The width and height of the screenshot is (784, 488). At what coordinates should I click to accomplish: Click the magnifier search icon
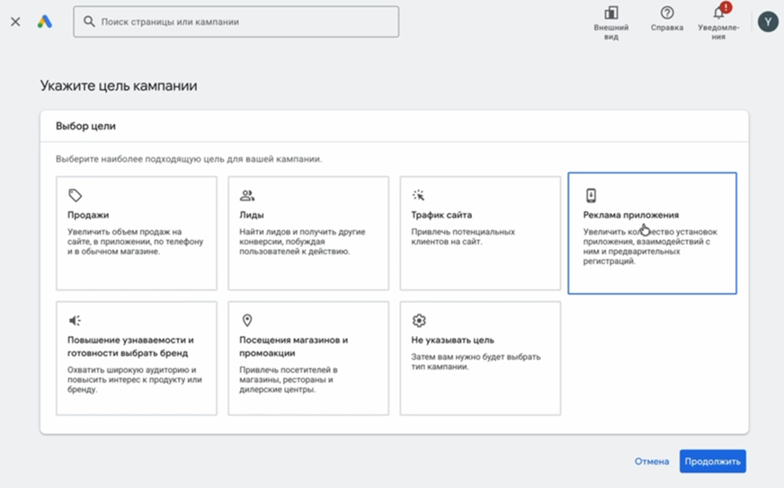click(x=89, y=22)
